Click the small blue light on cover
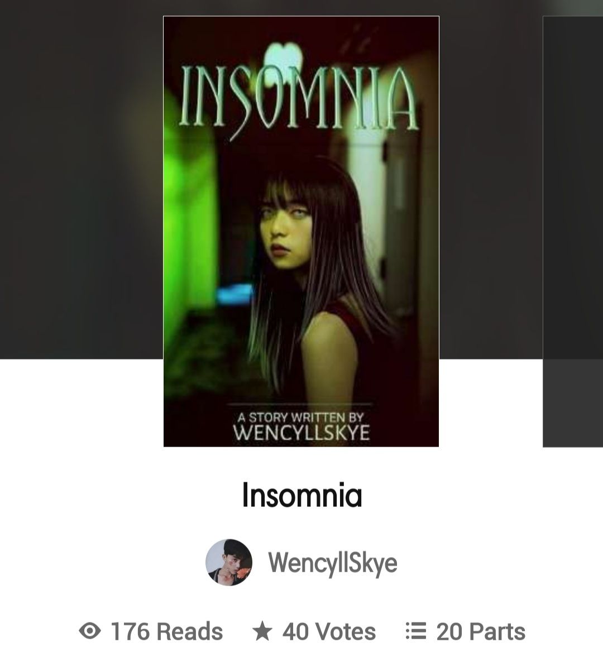Screen dimensions: 603x657 (234, 292)
